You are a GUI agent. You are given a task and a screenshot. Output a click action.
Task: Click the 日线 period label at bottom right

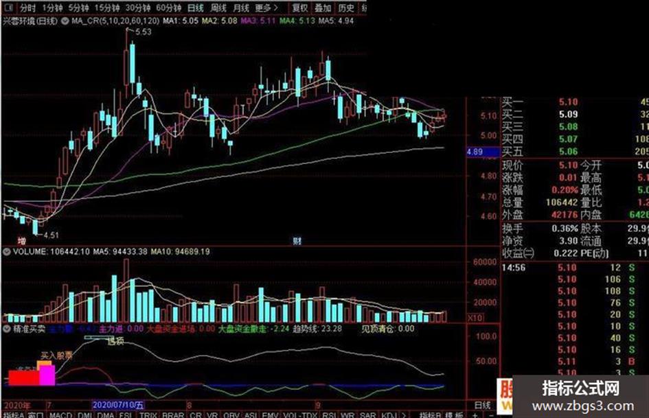pos(482,405)
